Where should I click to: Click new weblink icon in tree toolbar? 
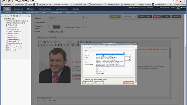coord(11,16)
